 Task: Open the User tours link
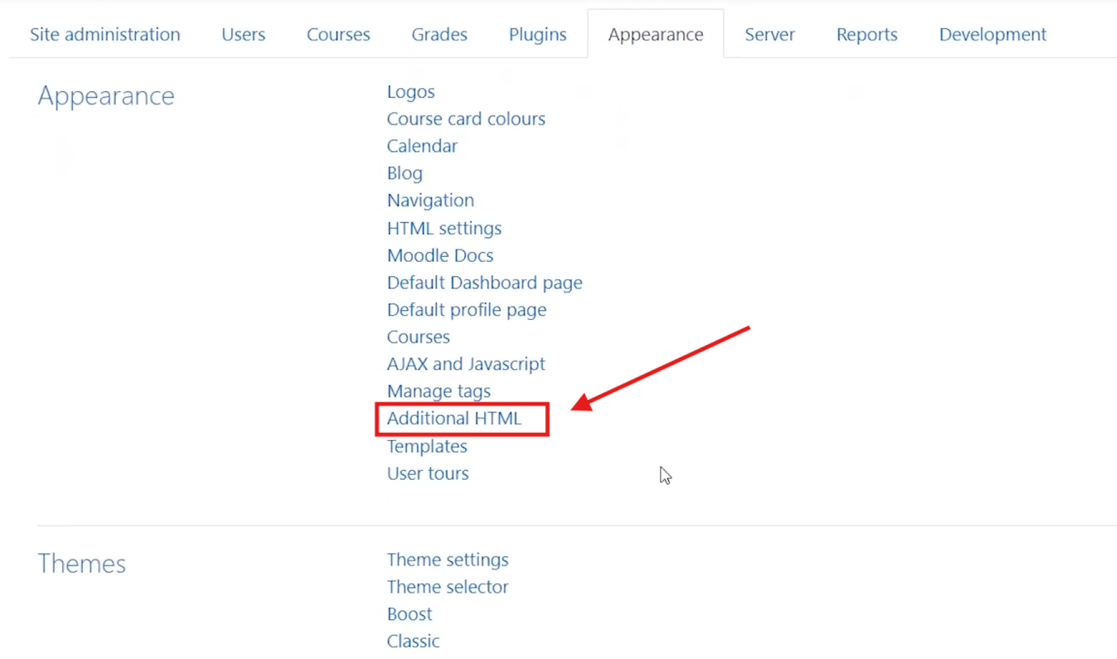coord(428,474)
